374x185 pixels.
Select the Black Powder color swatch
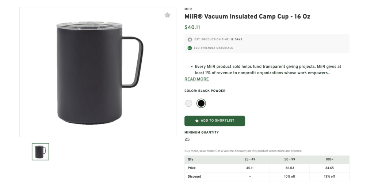(201, 103)
